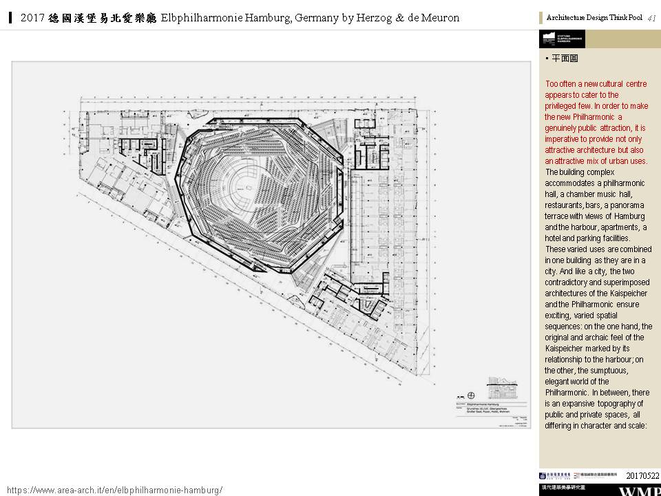Image resolution: width=661 pixels, height=496 pixels.
Task: Click the date 20170522 in footer
Action: tap(642, 475)
